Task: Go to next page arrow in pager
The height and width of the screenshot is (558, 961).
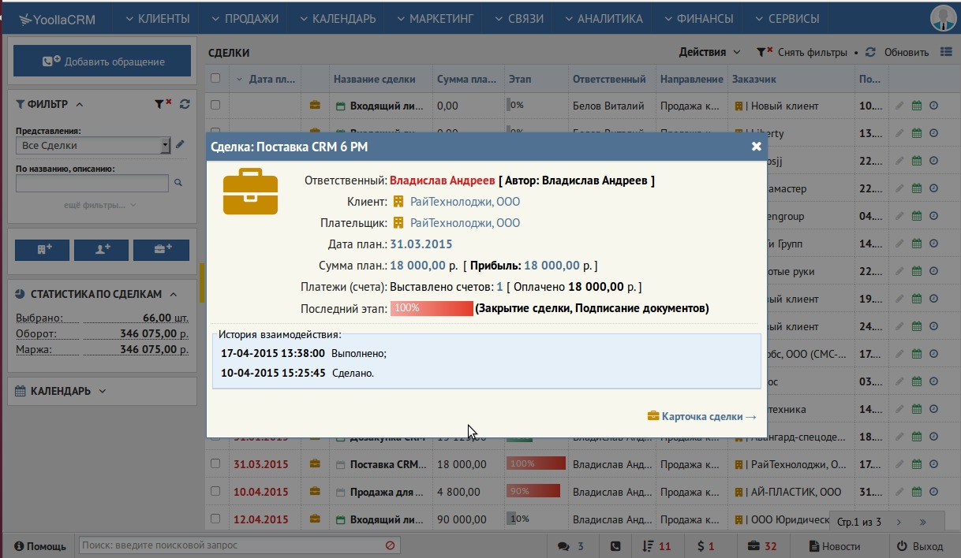Action: [x=899, y=521]
